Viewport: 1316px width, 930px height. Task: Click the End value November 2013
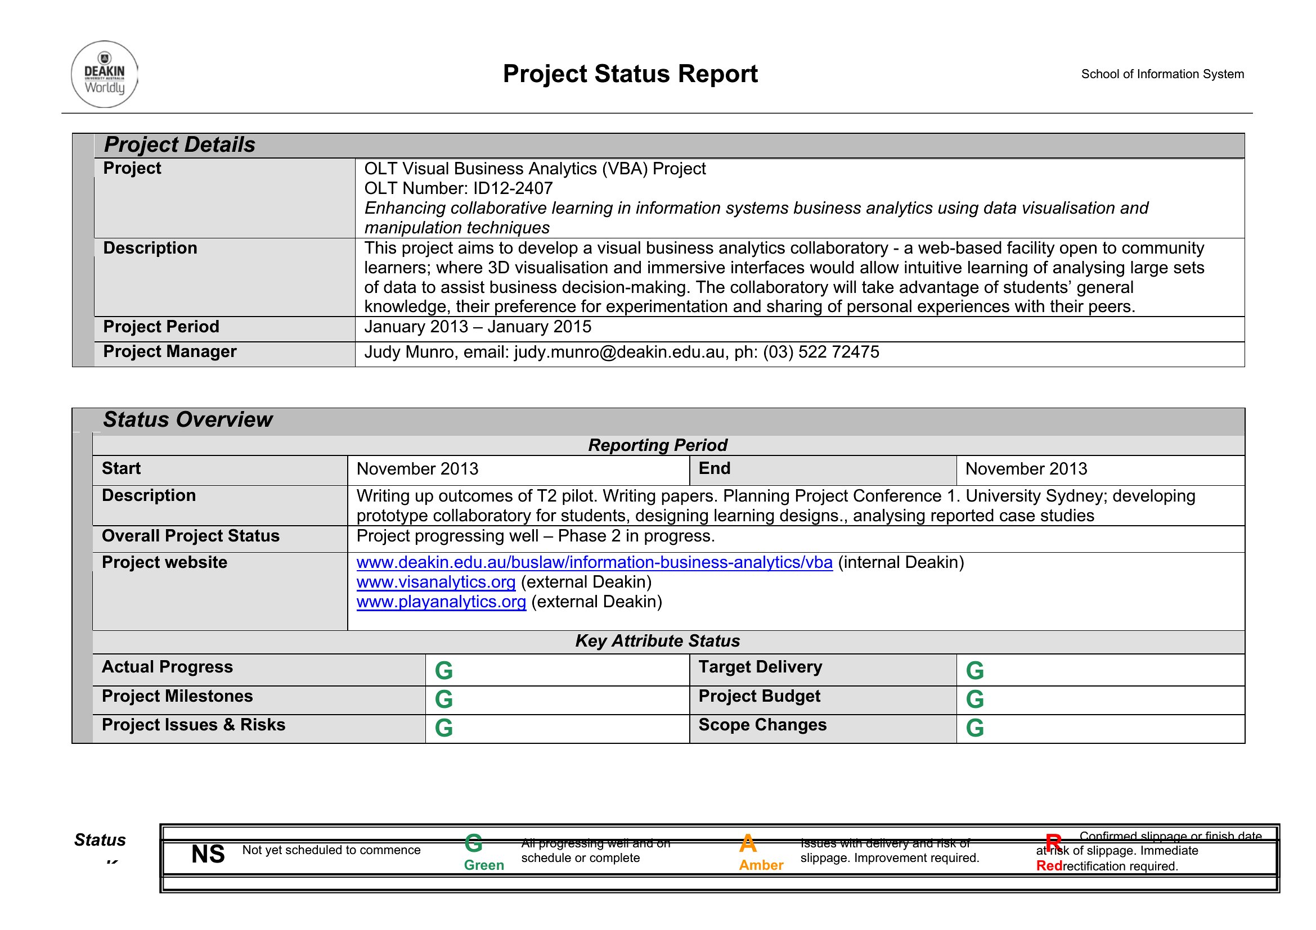(1026, 468)
